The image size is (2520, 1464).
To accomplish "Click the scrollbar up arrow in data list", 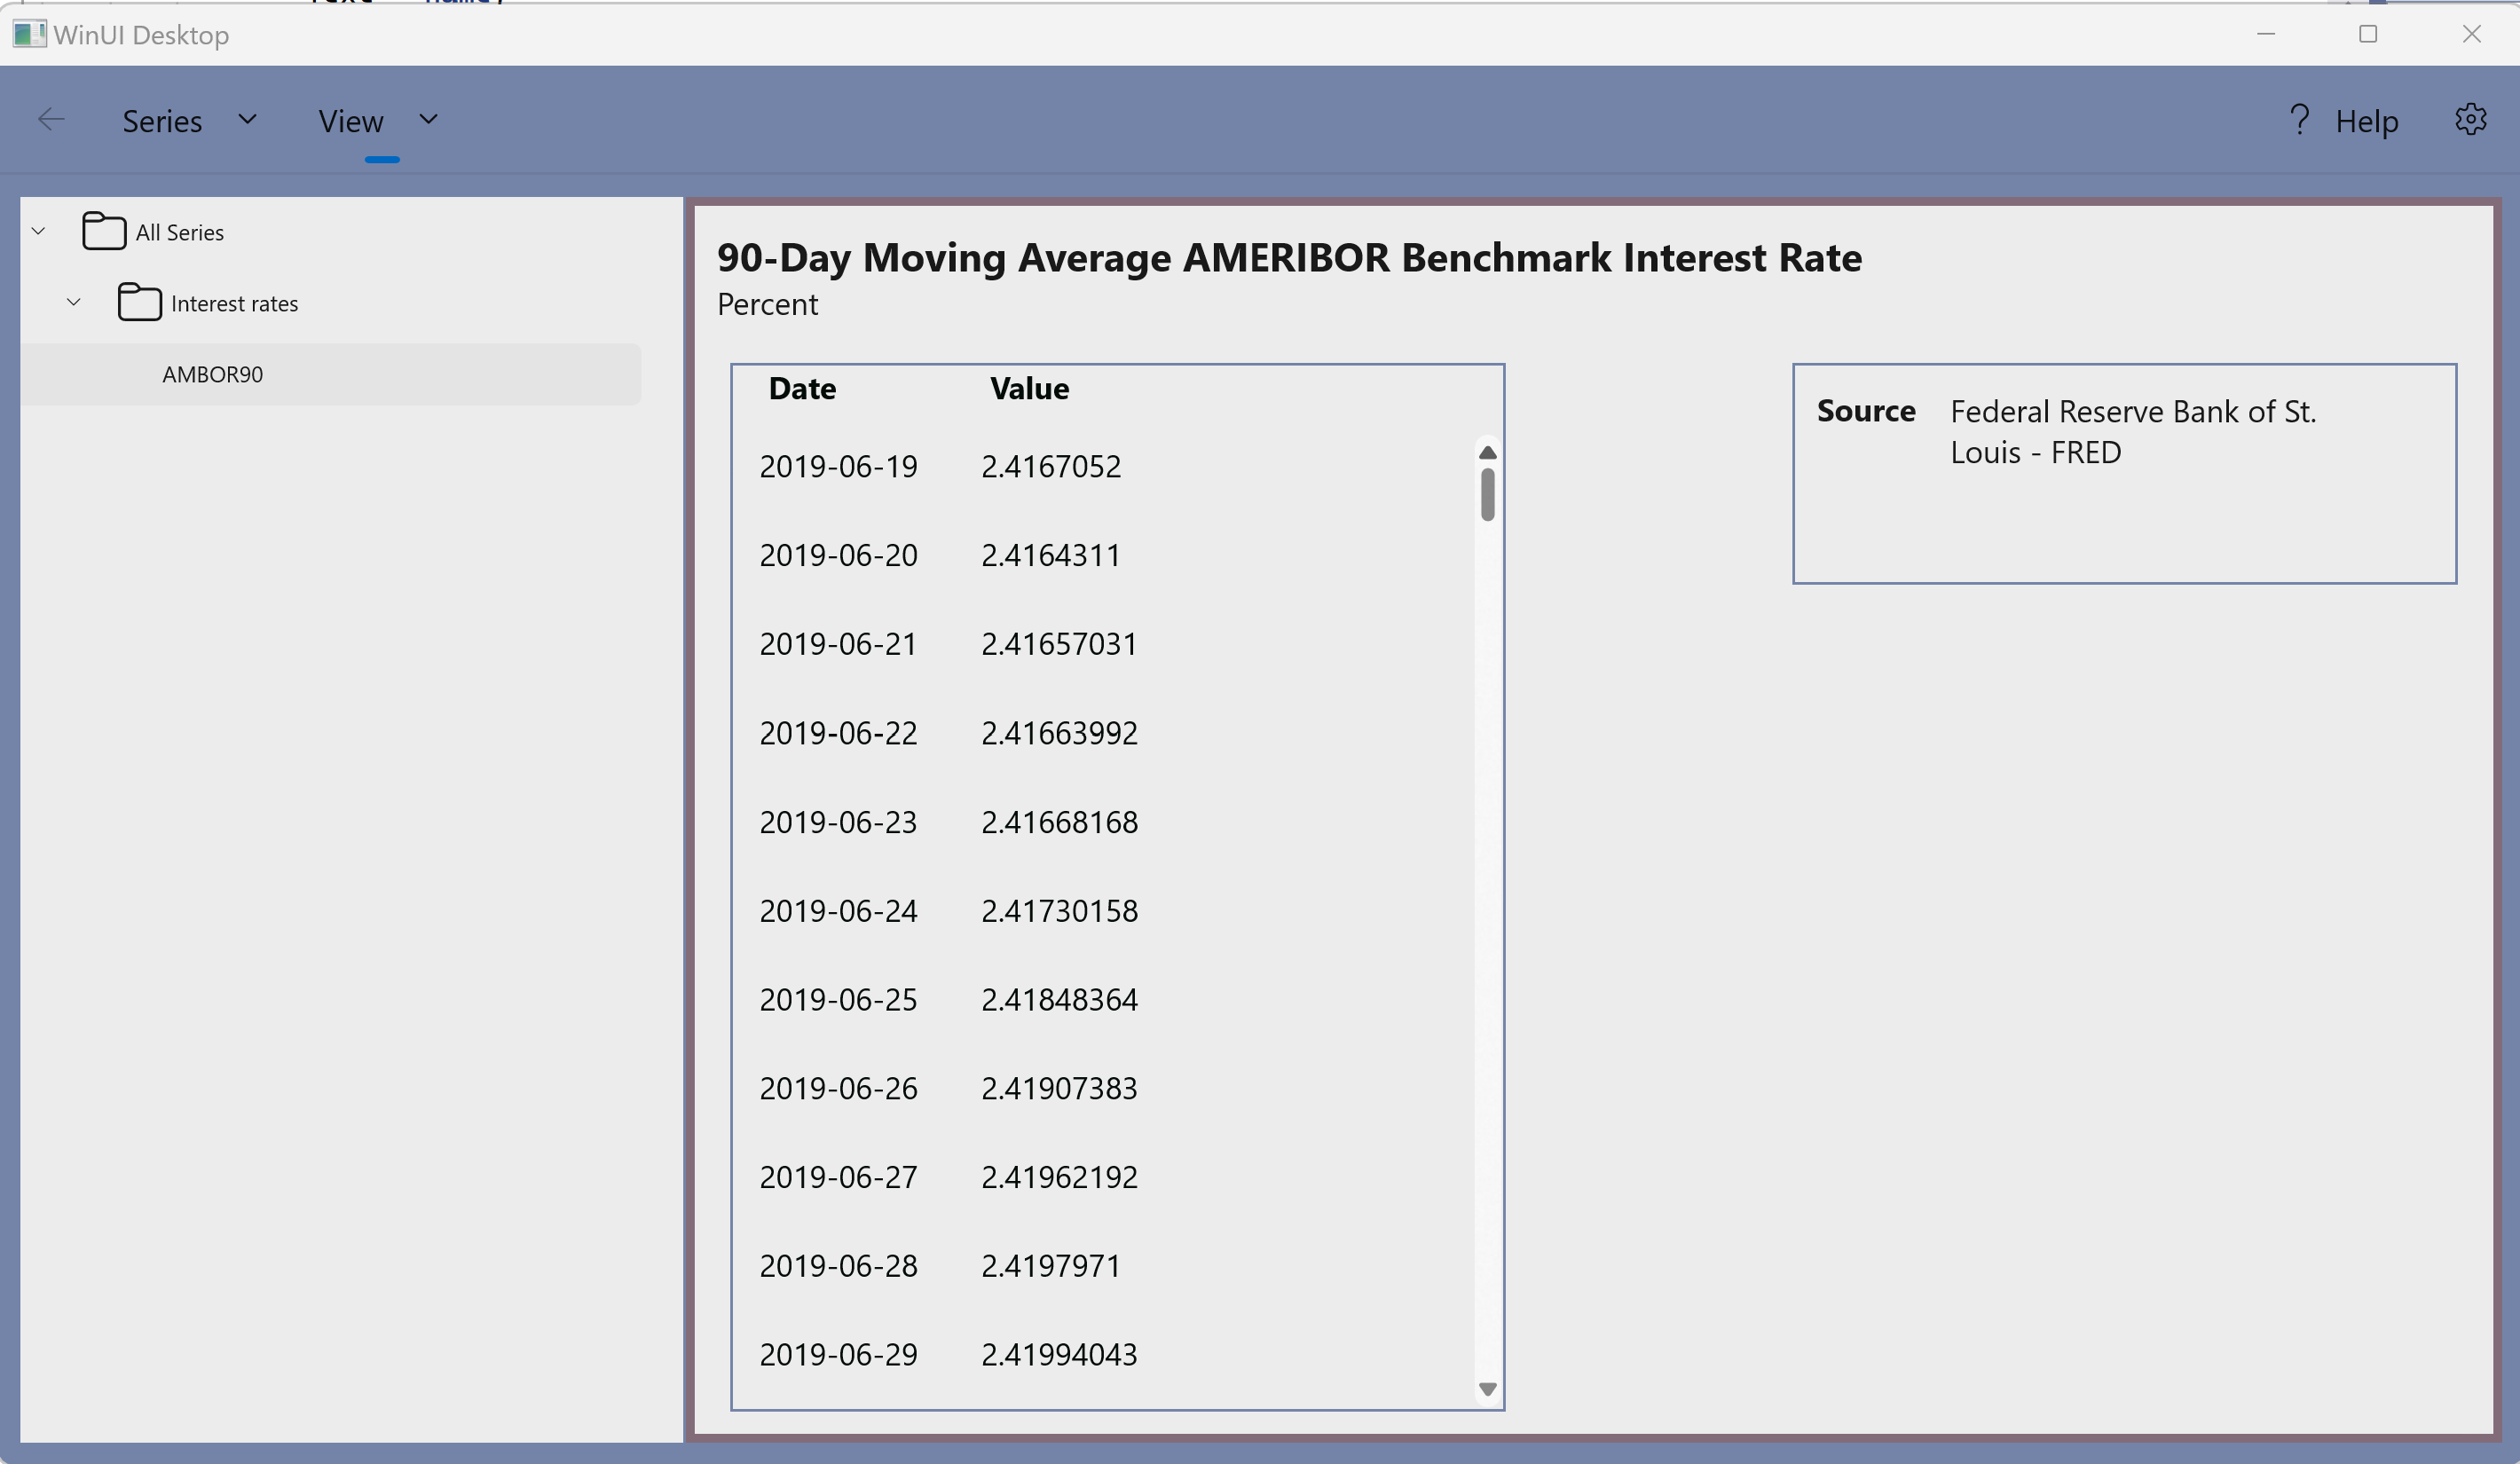I will coord(1487,453).
